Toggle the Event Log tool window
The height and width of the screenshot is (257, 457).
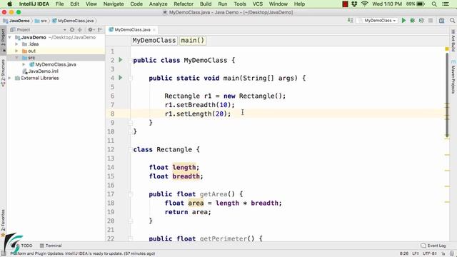pos(433,246)
